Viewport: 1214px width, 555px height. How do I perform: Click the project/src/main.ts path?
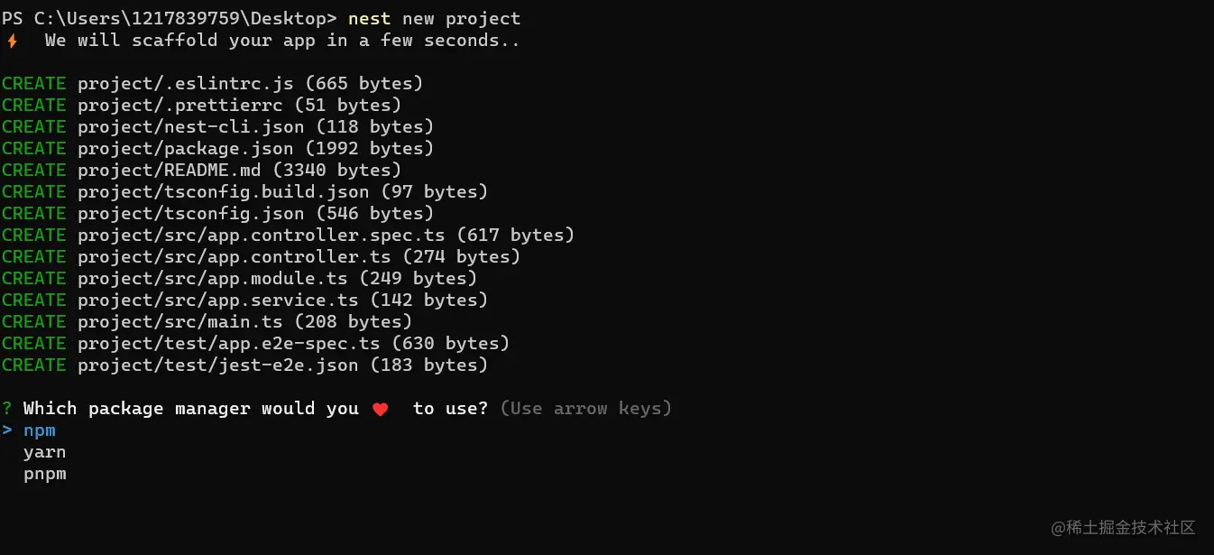(x=179, y=321)
